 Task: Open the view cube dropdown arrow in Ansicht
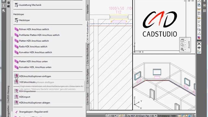[185, 40]
